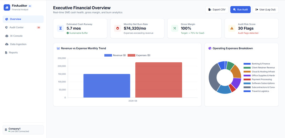Click the Executive Financial Overview heading
Image resolution: width=285 pixels, height=138 pixels.
[82, 8]
